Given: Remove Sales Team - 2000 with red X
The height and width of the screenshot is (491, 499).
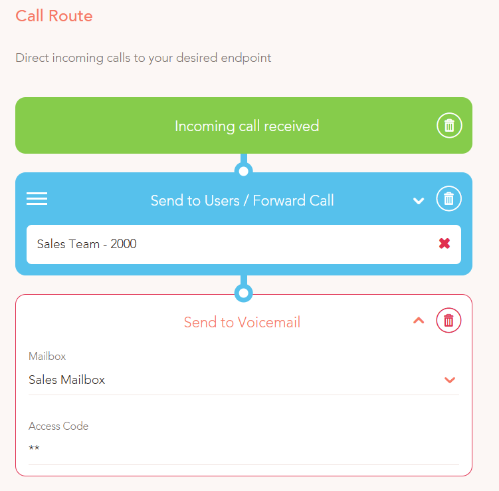Looking at the screenshot, I should tap(445, 244).
